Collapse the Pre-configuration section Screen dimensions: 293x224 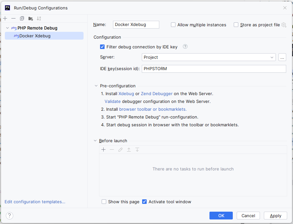click(x=96, y=86)
